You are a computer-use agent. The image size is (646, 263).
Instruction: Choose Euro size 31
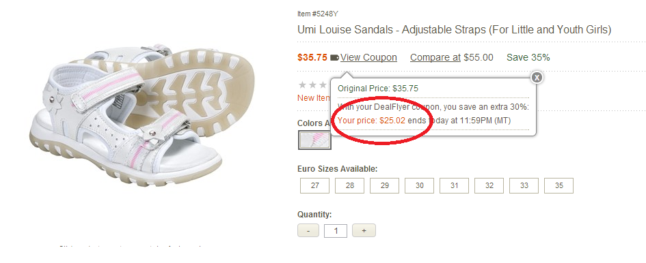pyautogui.click(x=454, y=186)
